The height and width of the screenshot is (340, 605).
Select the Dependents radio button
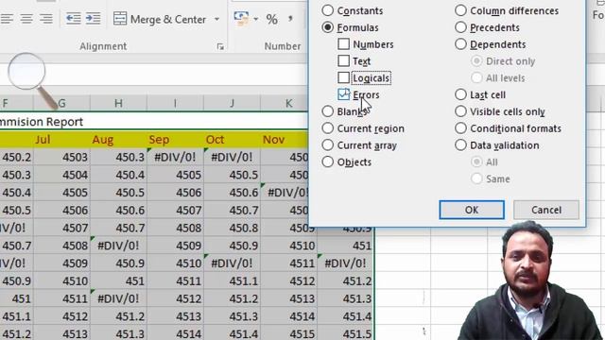coord(460,44)
